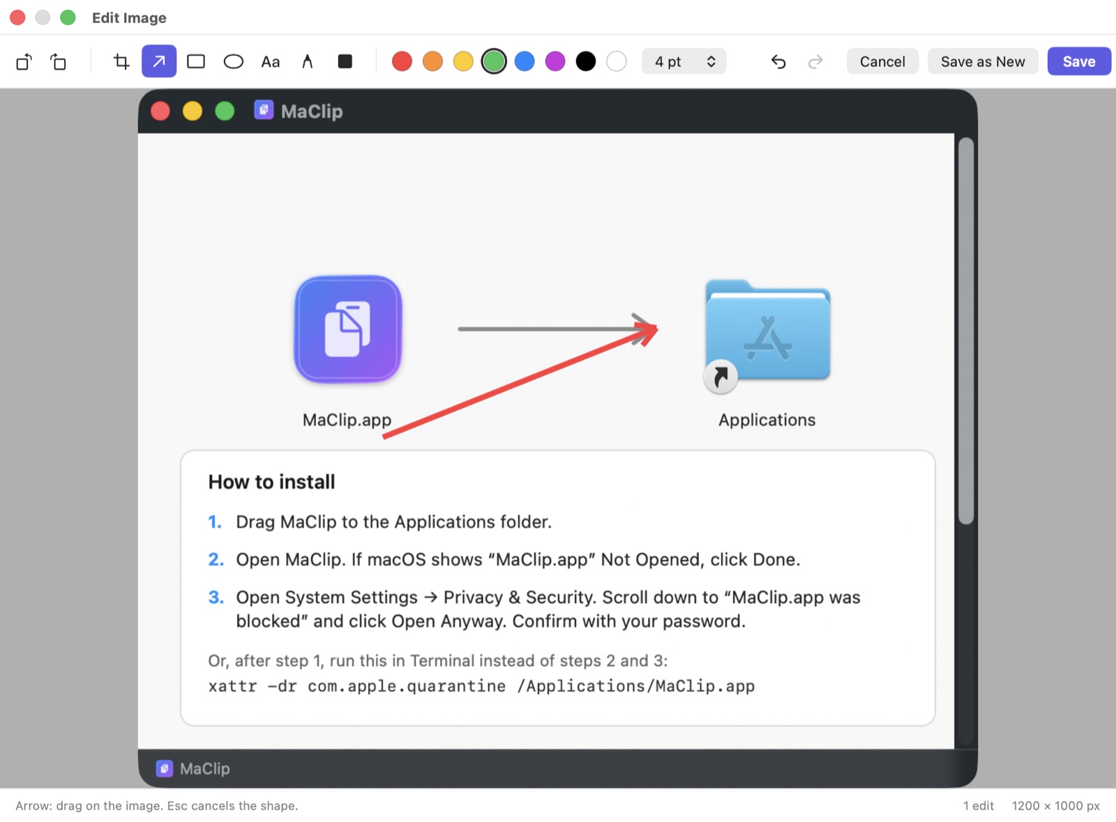Pick the green color swatch

pyautogui.click(x=494, y=61)
